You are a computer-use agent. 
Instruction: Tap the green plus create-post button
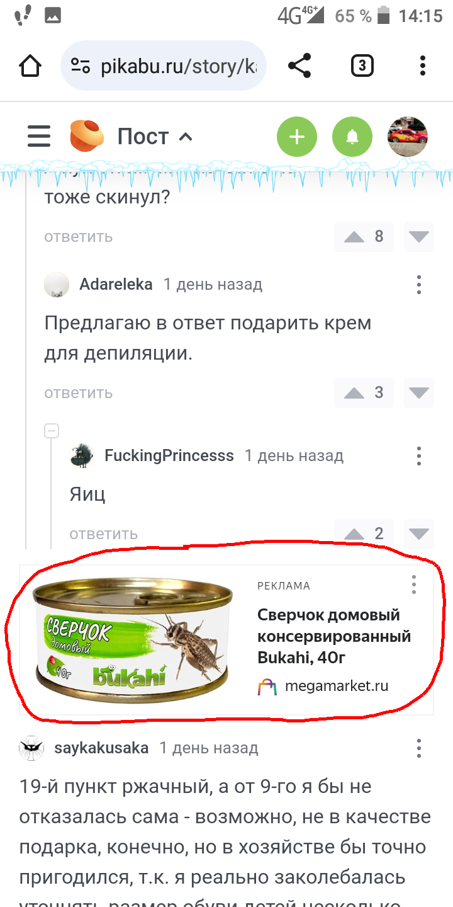tap(297, 137)
